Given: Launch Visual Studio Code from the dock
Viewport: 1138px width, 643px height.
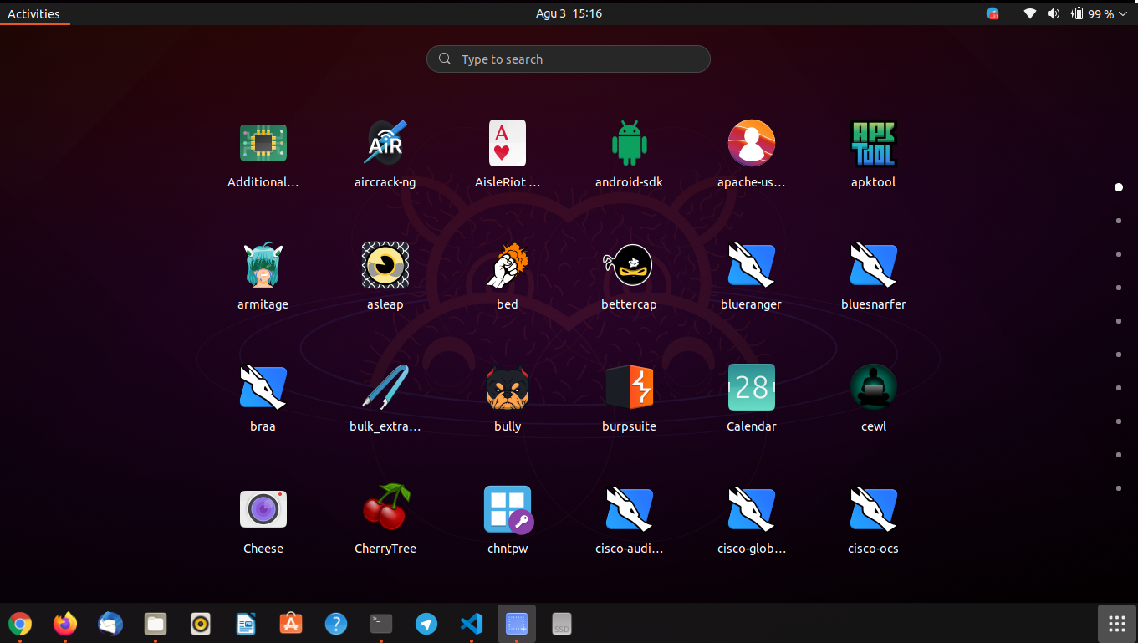Looking at the screenshot, I should click(471, 623).
